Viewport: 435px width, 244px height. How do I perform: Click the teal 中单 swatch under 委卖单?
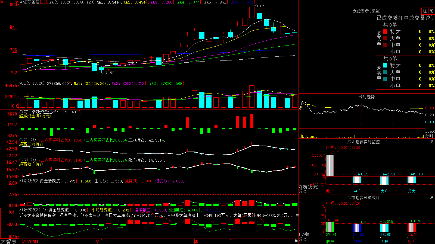(385, 79)
